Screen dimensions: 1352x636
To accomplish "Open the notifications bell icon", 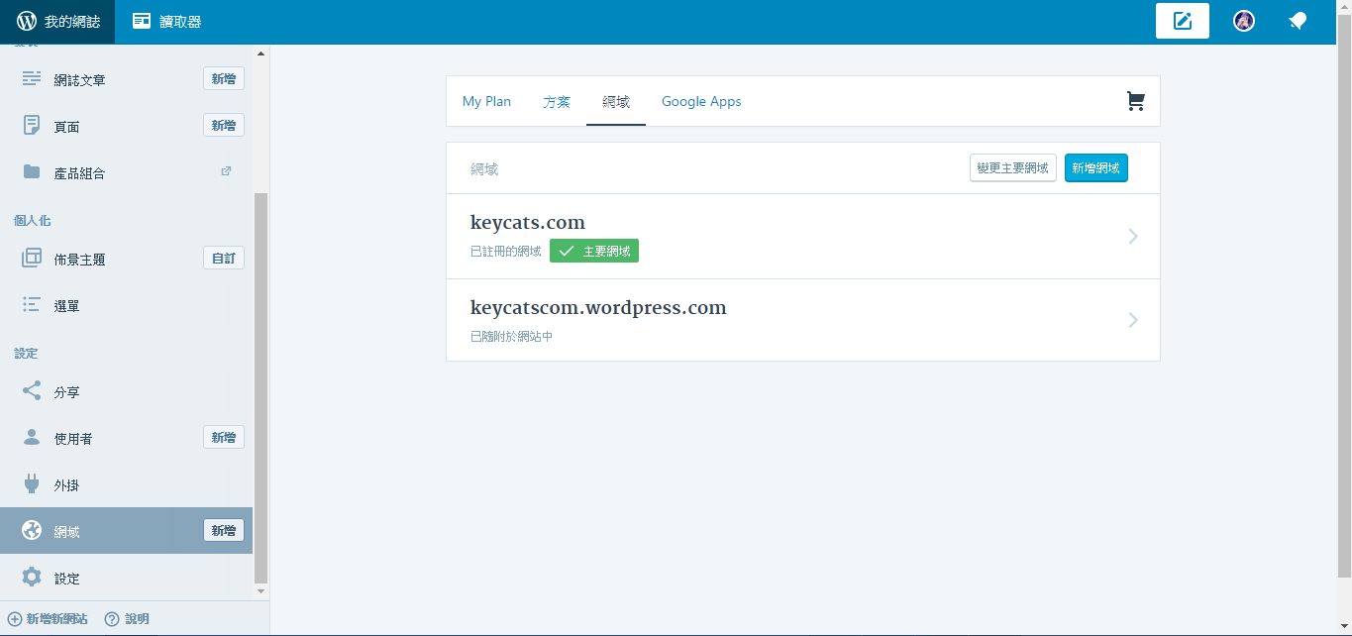I will pyautogui.click(x=1298, y=21).
